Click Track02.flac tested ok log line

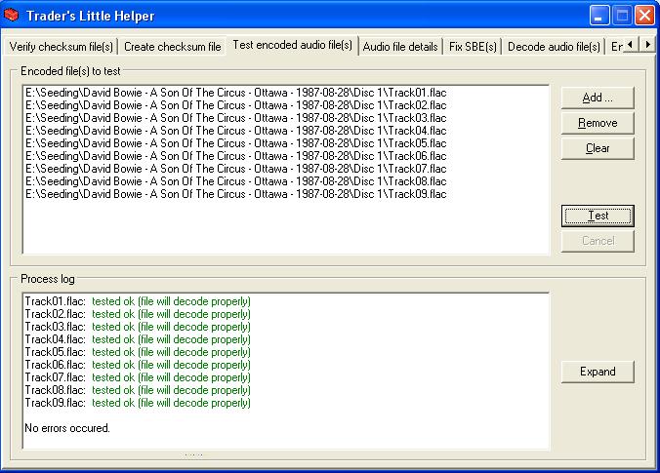pyautogui.click(x=138, y=314)
